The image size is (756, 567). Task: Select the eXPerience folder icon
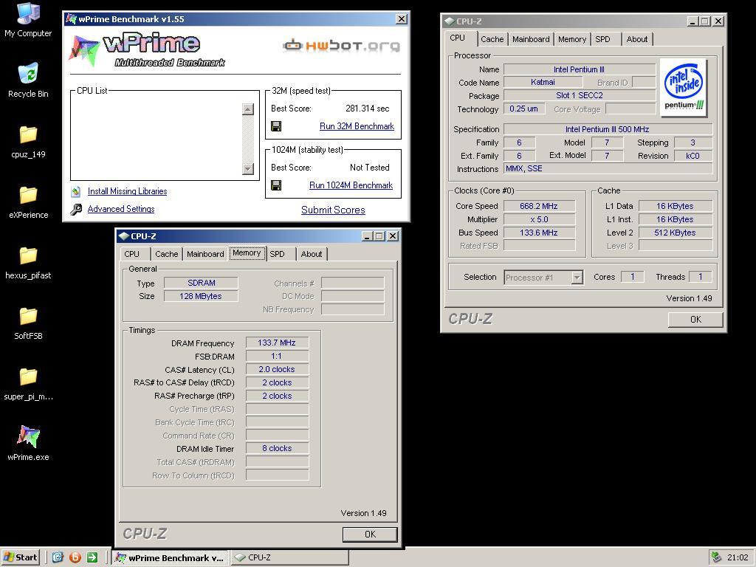pos(28,195)
